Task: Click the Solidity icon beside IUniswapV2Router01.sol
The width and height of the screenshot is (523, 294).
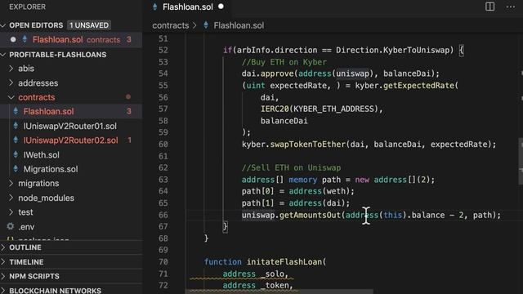Action: coord(16,126)
